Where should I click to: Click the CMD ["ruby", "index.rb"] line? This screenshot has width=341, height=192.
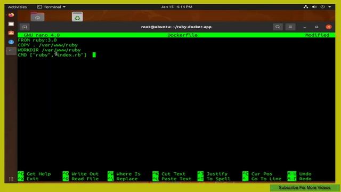point(52,55)
